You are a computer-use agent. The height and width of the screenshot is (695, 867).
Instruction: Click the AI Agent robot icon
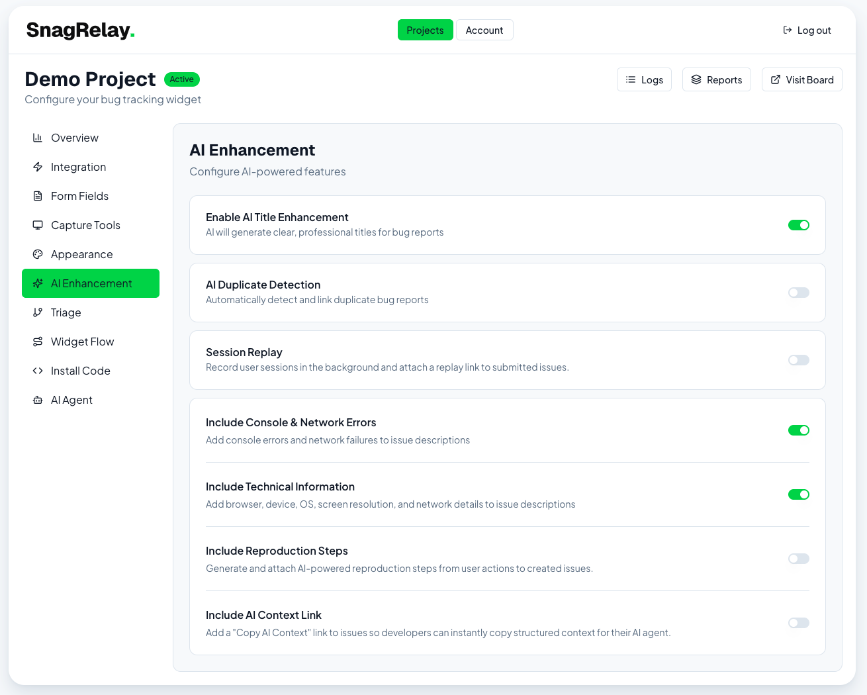click(38, 400)
